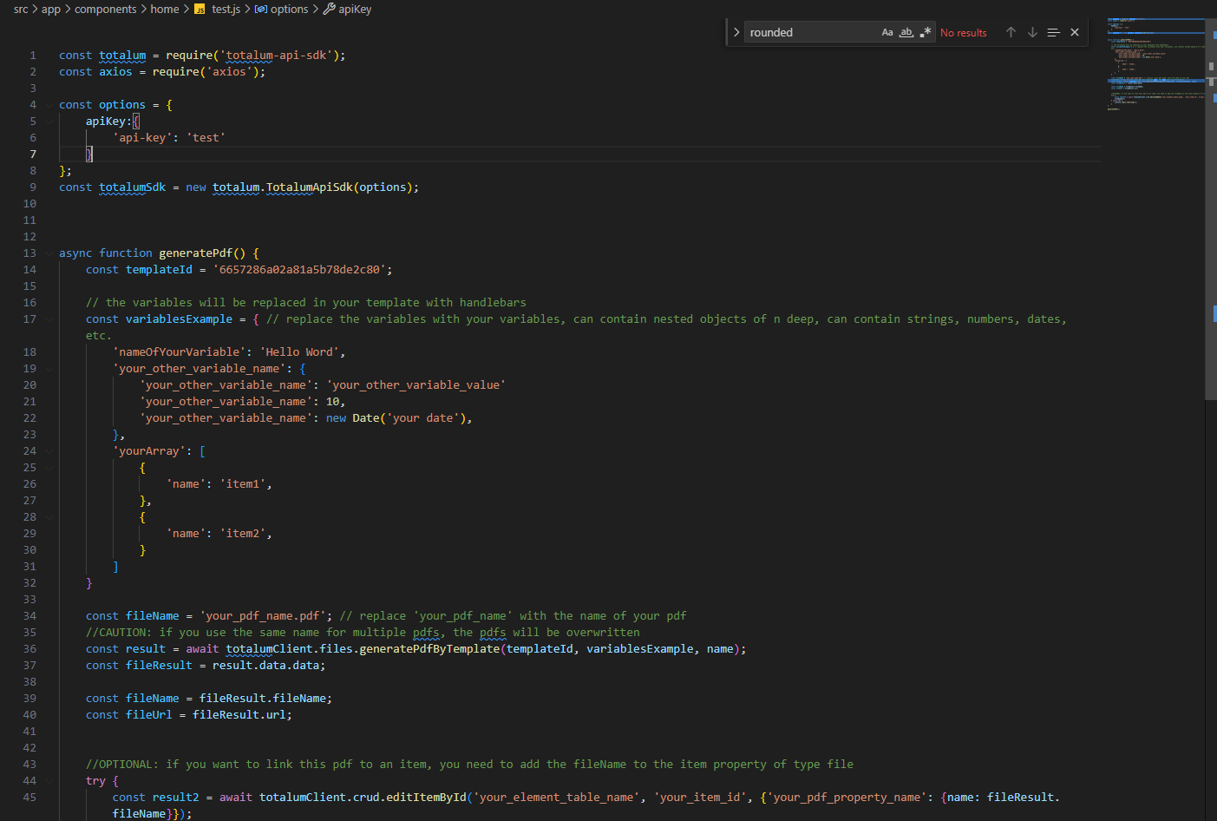Click the 'your_pdf_name.pdf' string
This screenshot has width=1217, height=821.
263,616
